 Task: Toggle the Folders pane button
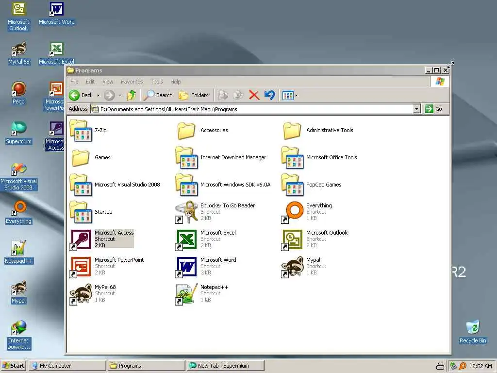tap(194, 95)
